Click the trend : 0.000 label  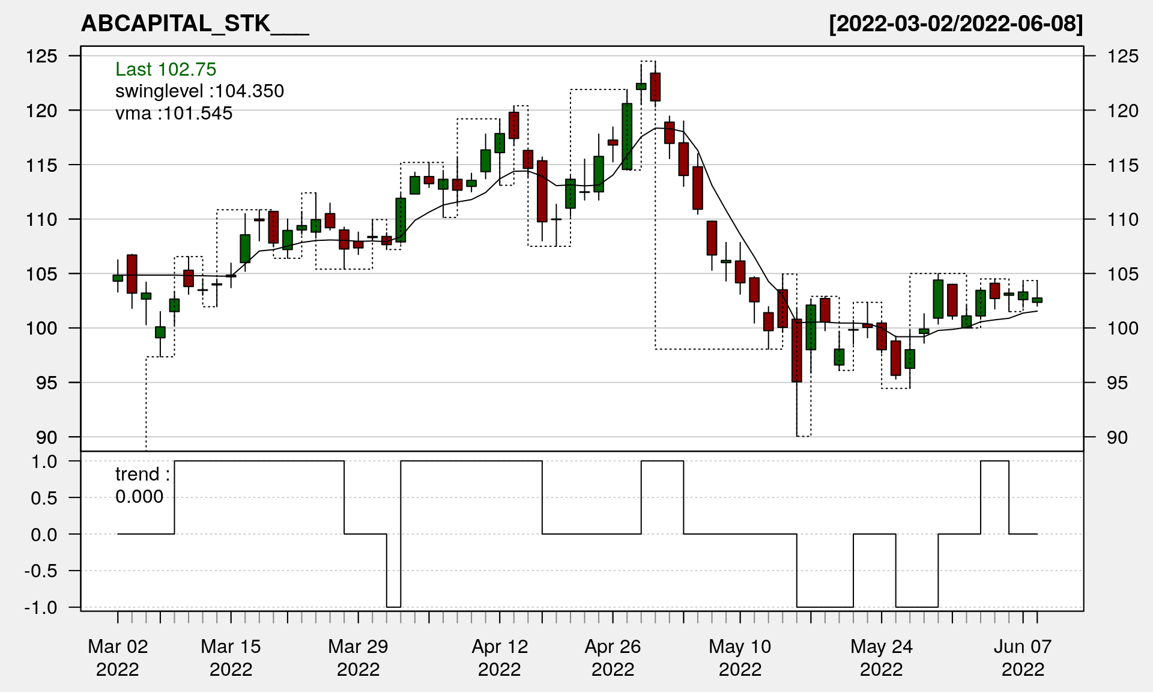point(142,485)
